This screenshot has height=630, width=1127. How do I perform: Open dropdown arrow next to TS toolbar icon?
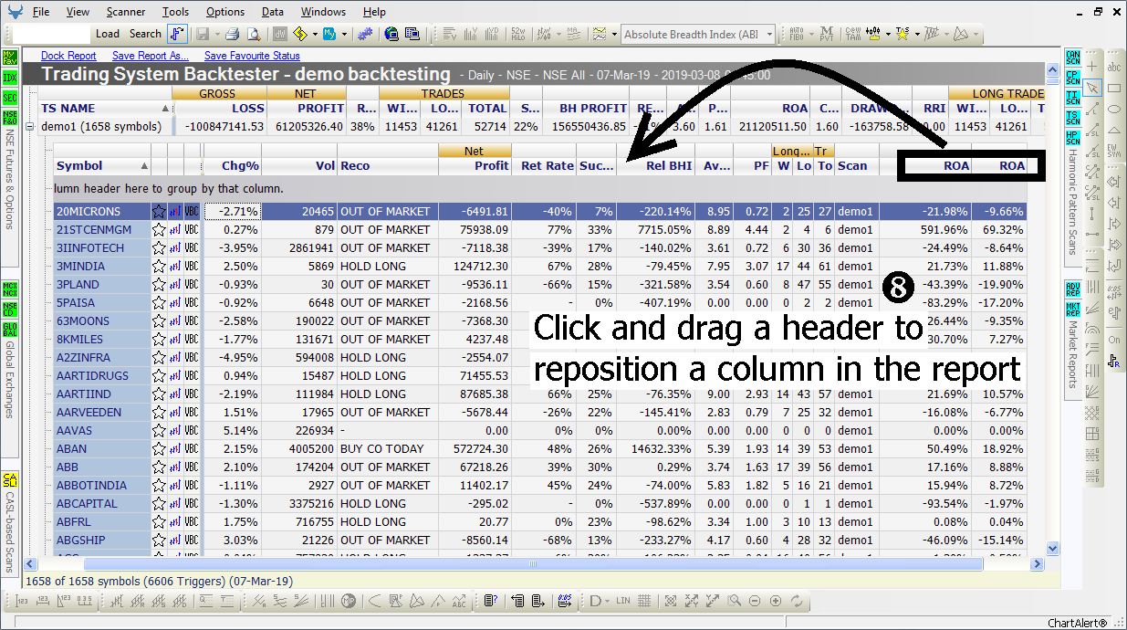coord(916,34)
